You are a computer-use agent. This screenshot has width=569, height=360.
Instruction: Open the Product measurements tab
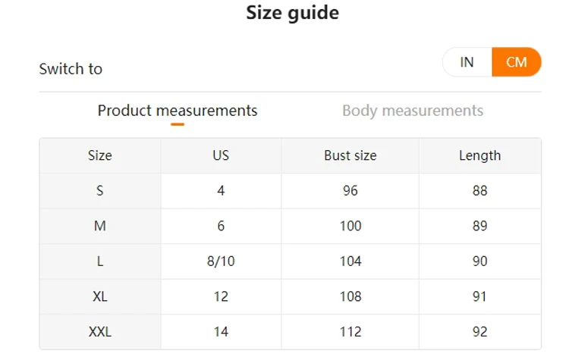[178, 111]
